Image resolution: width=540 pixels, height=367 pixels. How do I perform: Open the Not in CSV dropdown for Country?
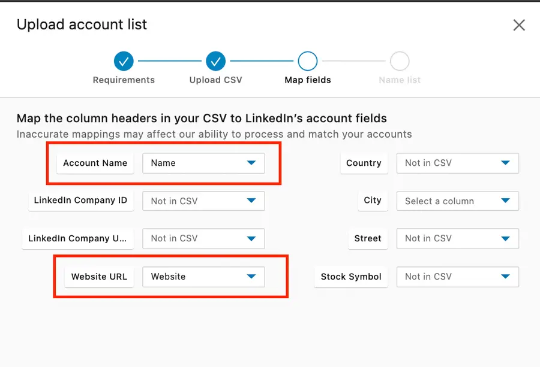point(457,163)
